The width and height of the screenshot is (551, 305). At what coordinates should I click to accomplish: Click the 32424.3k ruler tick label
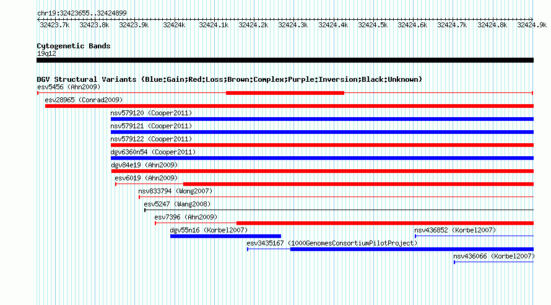tap(293, 25)
